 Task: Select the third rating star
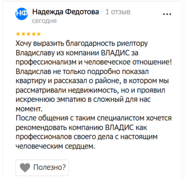pyautogui.click(x=28, y=34)
